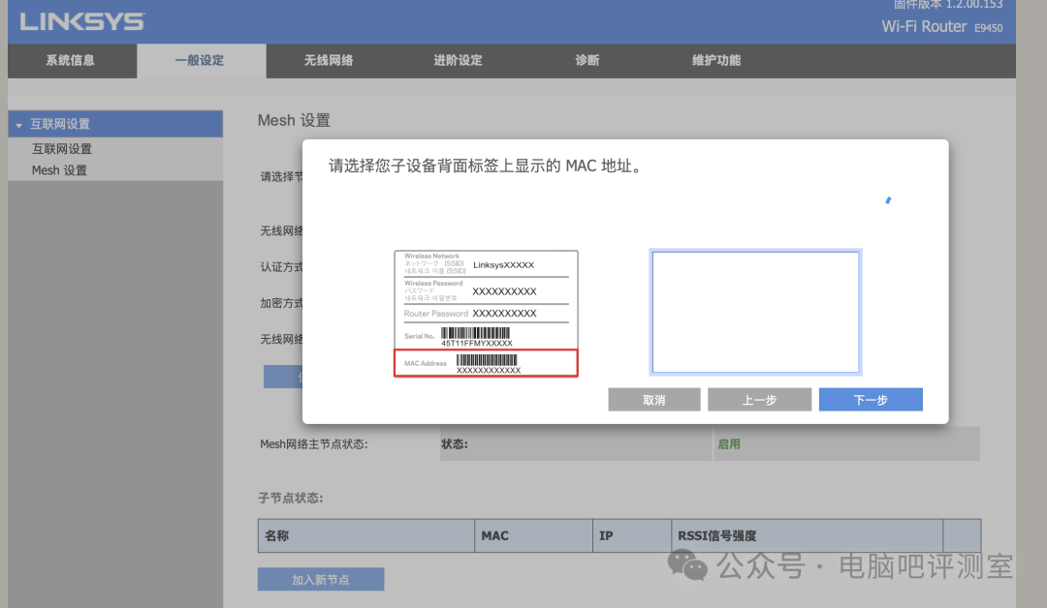Click 取消 button in dialog
Image resolution: width=1047 pixels, height=608 pixels.
coord(653,400)
